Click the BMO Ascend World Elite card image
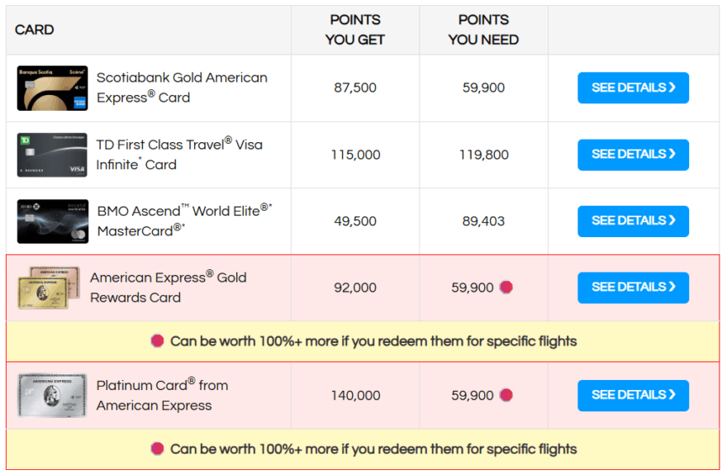Viewport: 727px width, 475px height. (52, 221)
